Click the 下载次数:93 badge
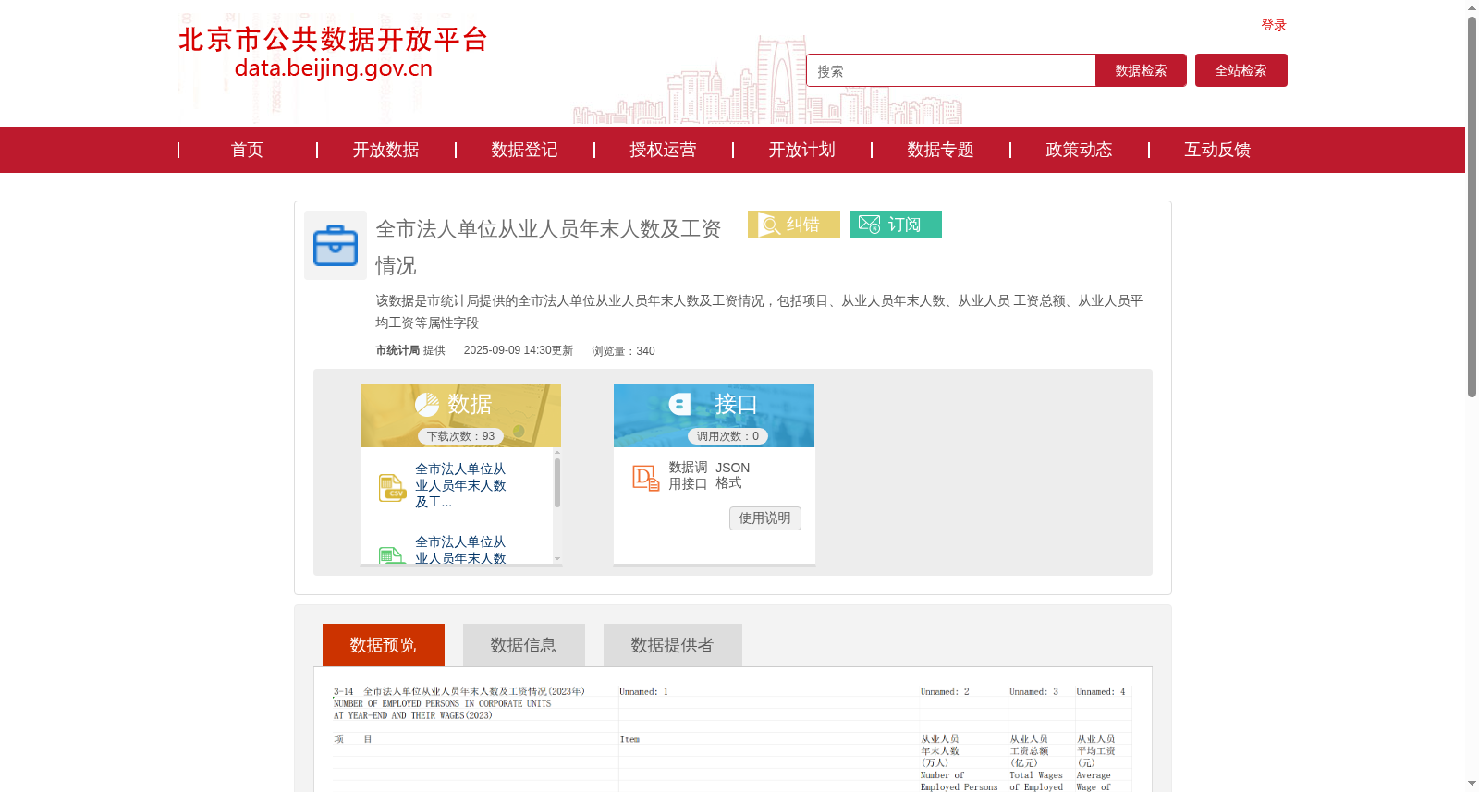 click(460, 436)
